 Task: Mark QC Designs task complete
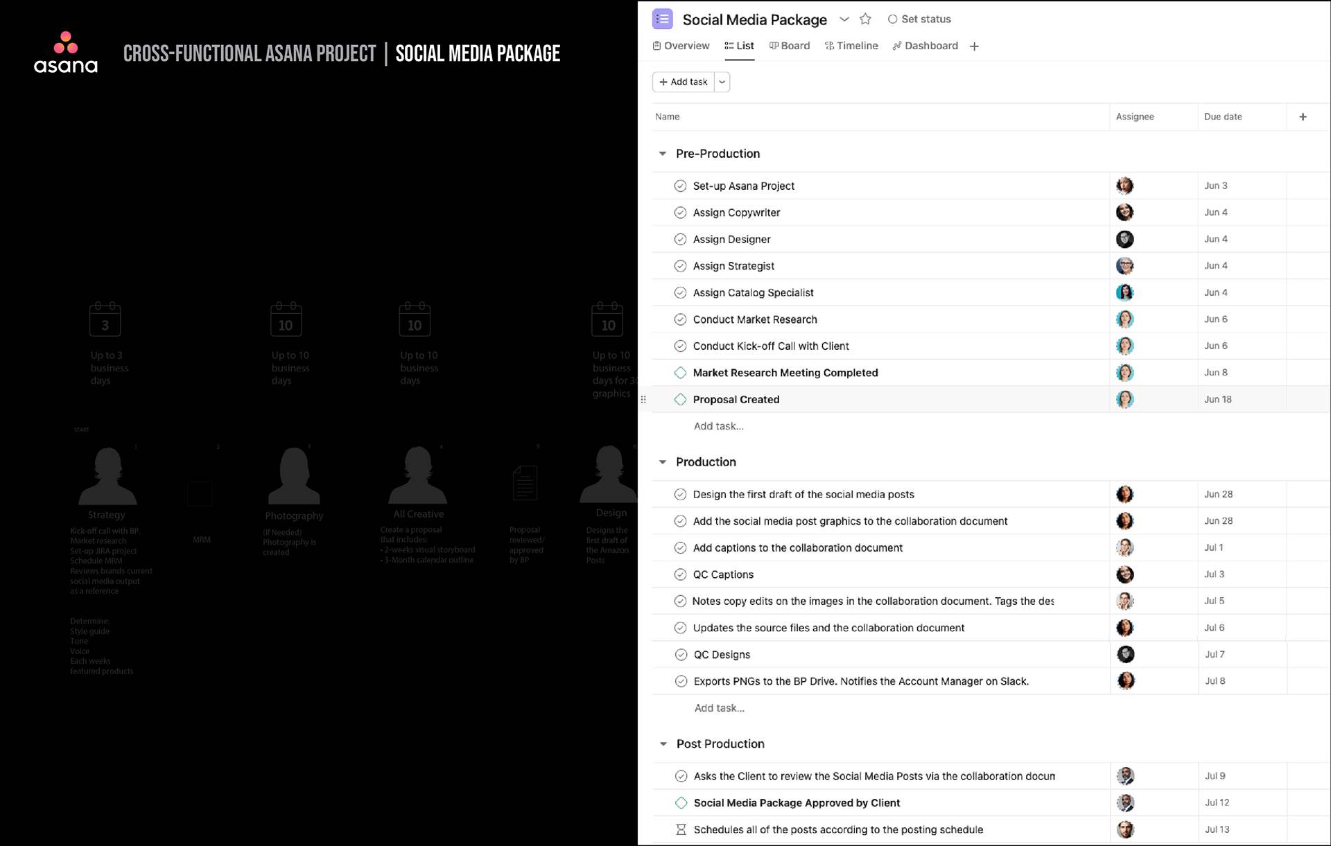pos(681,655)
